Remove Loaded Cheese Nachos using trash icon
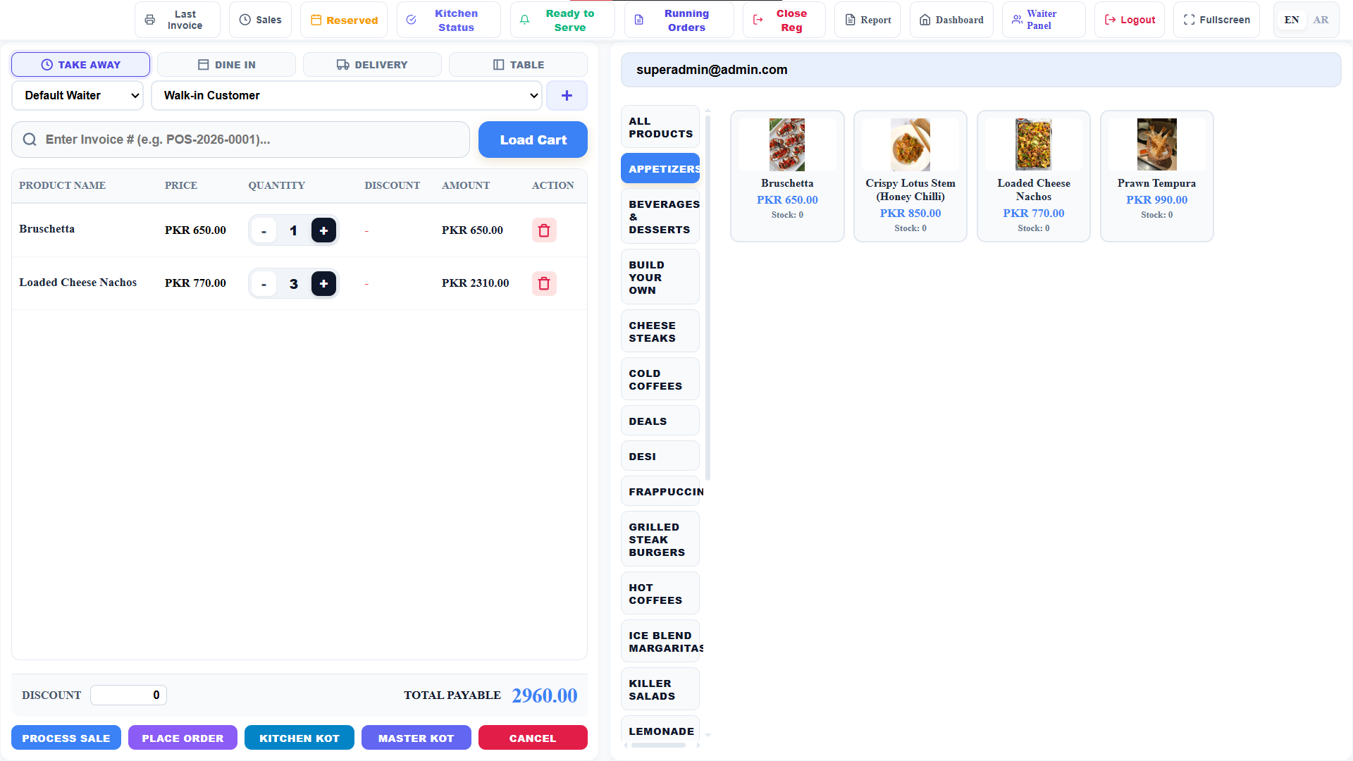This screenshot has height=761, width=1353. coord(543,283)
